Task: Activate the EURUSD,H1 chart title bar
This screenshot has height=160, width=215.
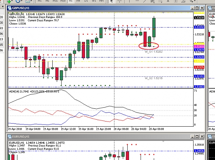Action: (x=99, y=137)
